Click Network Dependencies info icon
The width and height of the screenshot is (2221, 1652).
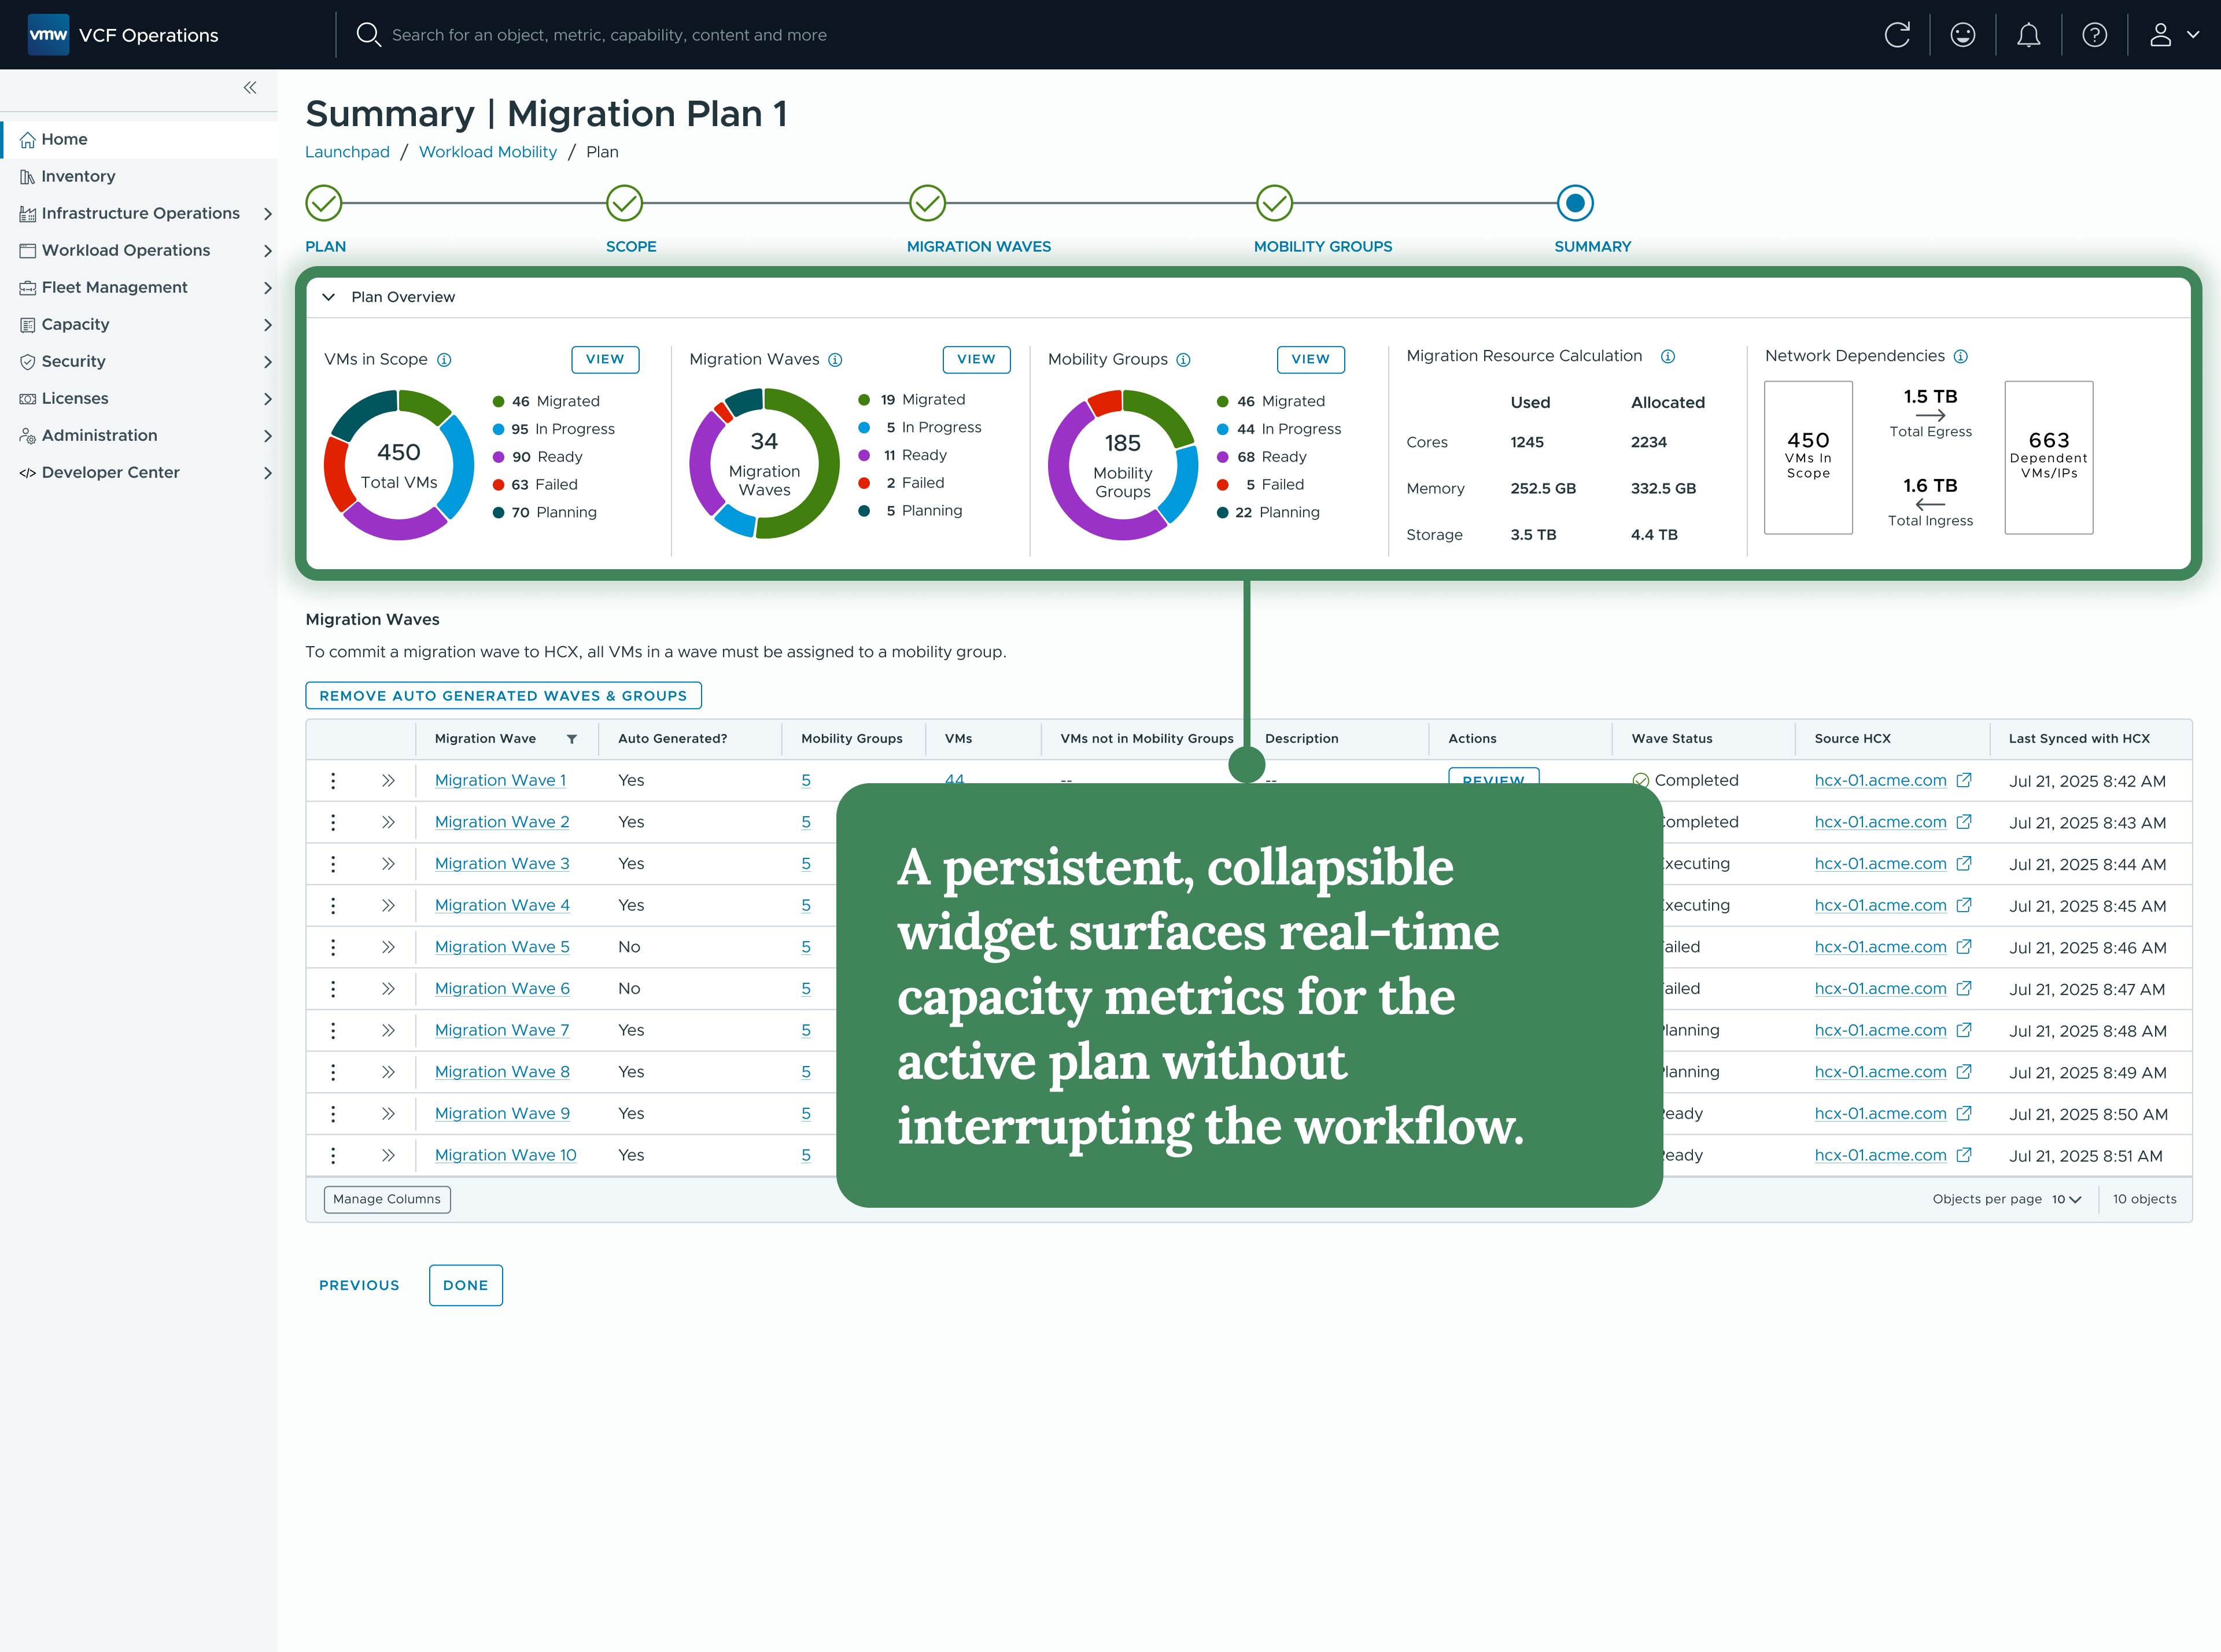tap(1960, 356)
